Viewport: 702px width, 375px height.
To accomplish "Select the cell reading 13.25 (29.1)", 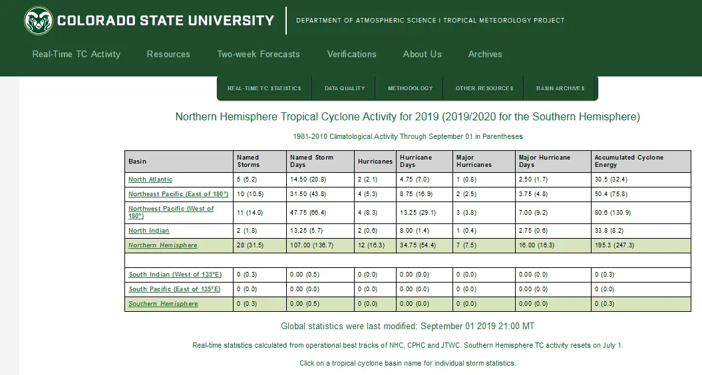I will (x=425, y=213).
